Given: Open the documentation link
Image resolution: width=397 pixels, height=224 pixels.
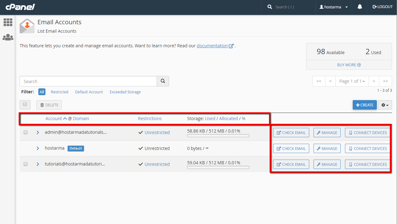Looking at the screenshot, I should pos(212,46).
